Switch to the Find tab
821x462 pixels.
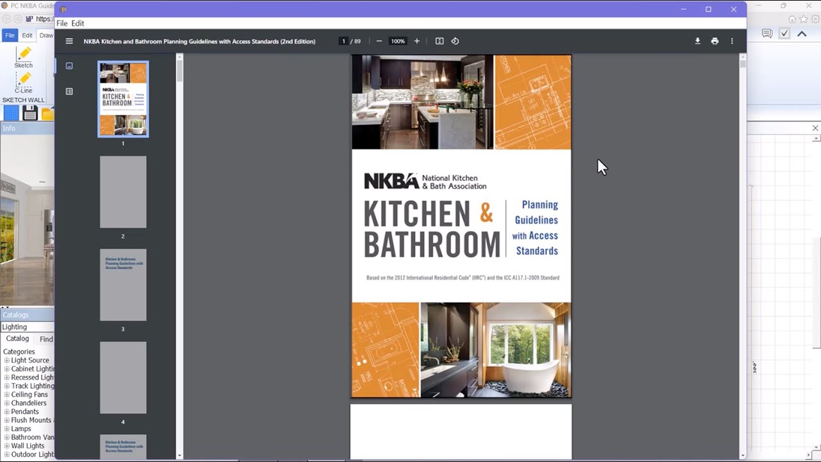pos(46,339)
